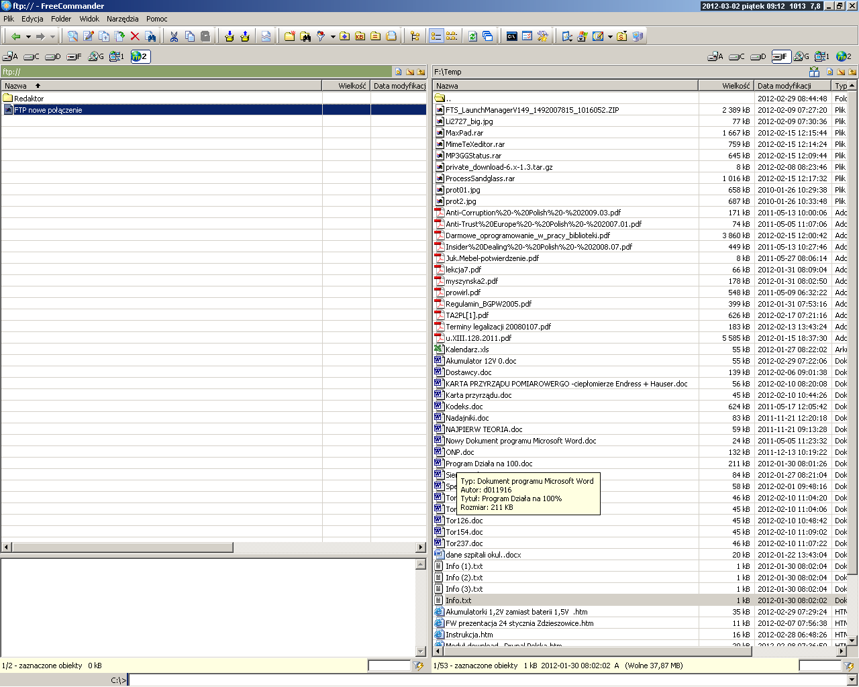859x687 pixels.
Task: Open the file viewer magnifier icon
Action: [72, 36]
